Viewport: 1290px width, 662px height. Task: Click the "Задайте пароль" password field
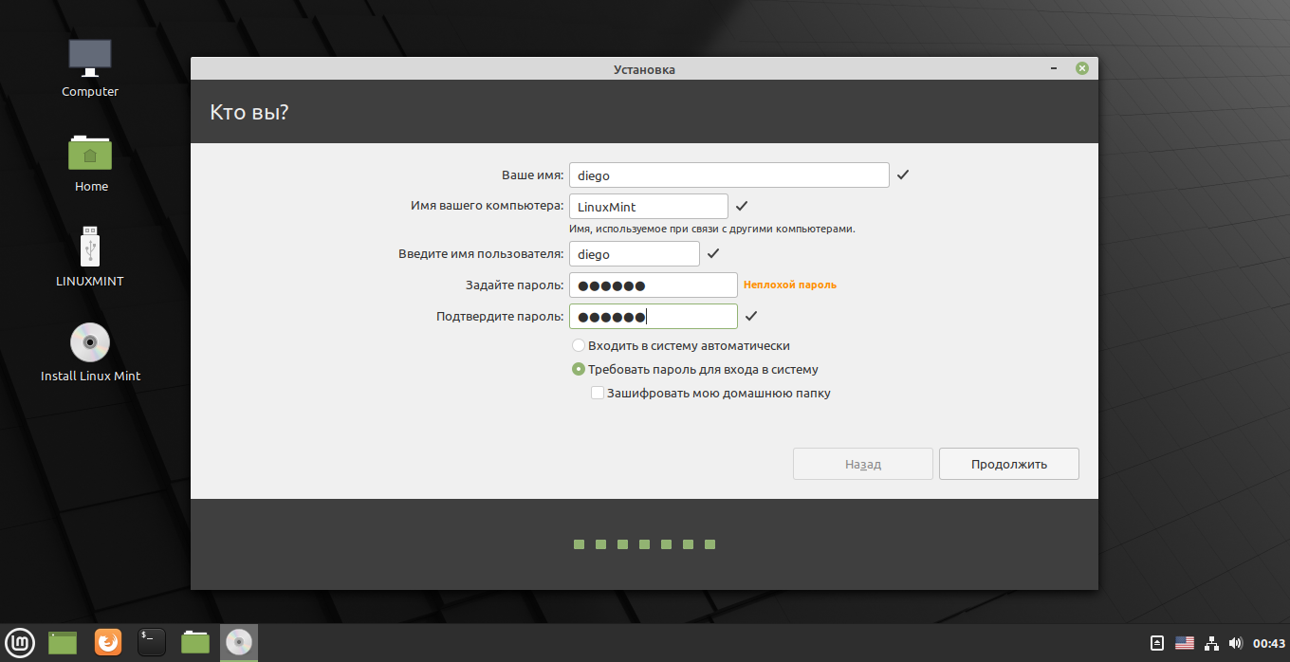[653, 285]
